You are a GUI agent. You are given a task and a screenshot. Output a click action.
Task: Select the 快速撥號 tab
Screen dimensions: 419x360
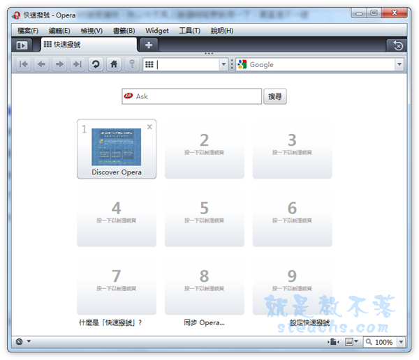tap(89, 45)
